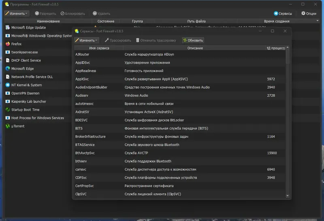Select AJRouter service row
Image resolution: width=324 pixels, height=221 pixels.
[180, 54]
